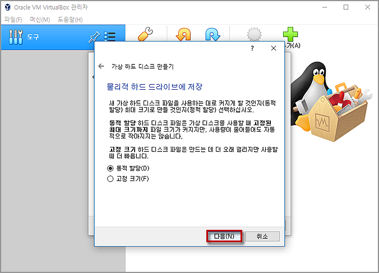Image resolution: width=379 pixels, height=273 pixels.
Task: Open the 파일(F) menu
Action: (13, 20)
